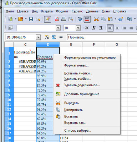
Task: Choose Удалить содержимое... in context menu
Action: pyautogui.click(x=82, y=85)
